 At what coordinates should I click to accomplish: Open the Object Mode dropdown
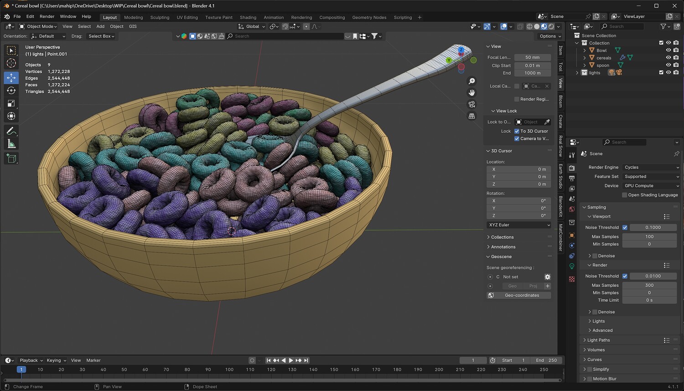[x=38, y=26]
